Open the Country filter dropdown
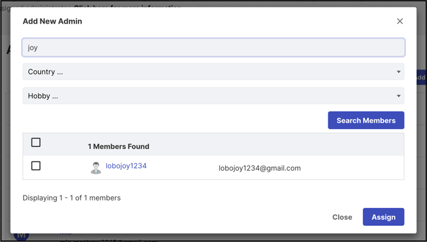This screenshot has height=242, width=427. point(213,71)
